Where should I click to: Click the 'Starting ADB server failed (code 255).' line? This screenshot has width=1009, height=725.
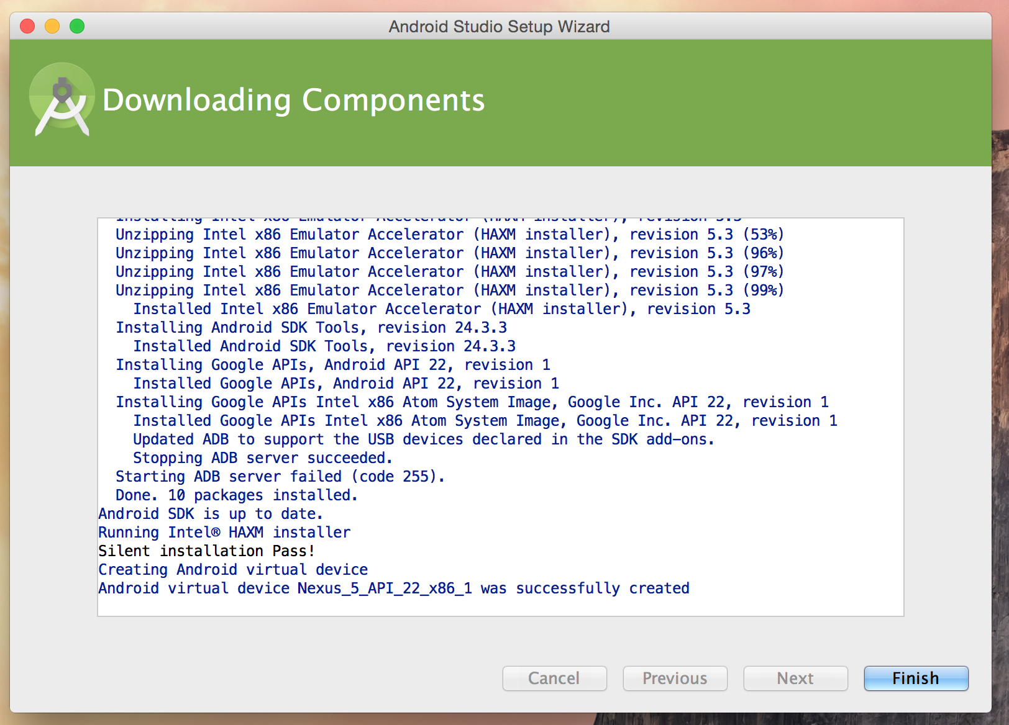point(280,477)
